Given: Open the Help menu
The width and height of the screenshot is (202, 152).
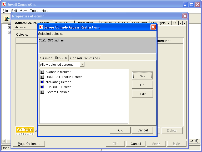Looking at the screenshot, I should pos(45,11).
